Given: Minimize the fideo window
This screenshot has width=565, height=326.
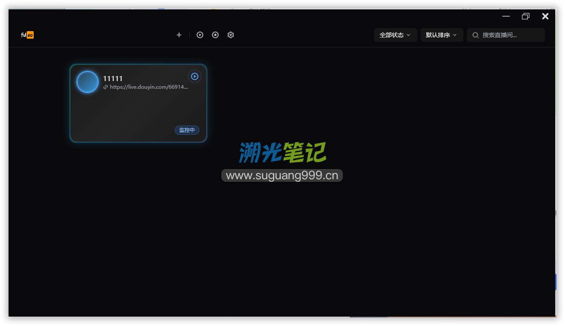Looking at the screenshot, I should tap(506, 16).
